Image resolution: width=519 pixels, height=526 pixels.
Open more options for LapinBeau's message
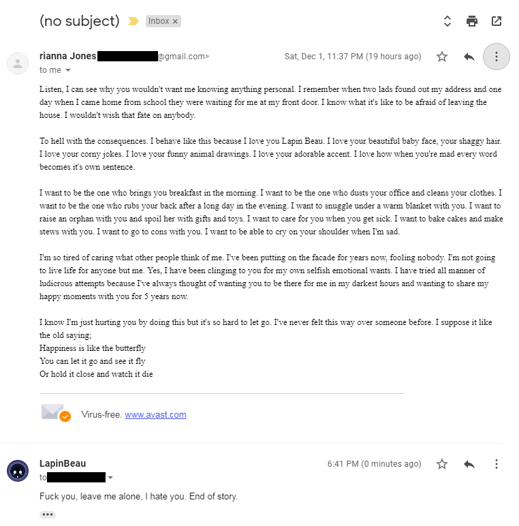pyautogui.click(x=497, y=464)
